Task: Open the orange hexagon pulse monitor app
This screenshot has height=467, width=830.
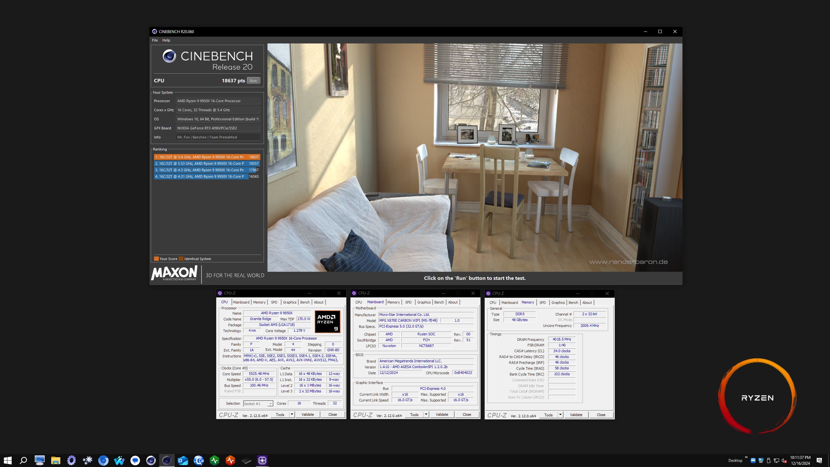Action: point(230,460)
